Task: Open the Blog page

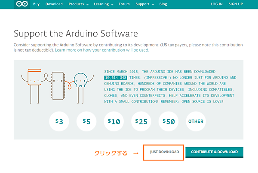Action: click(x=163, y=4)
